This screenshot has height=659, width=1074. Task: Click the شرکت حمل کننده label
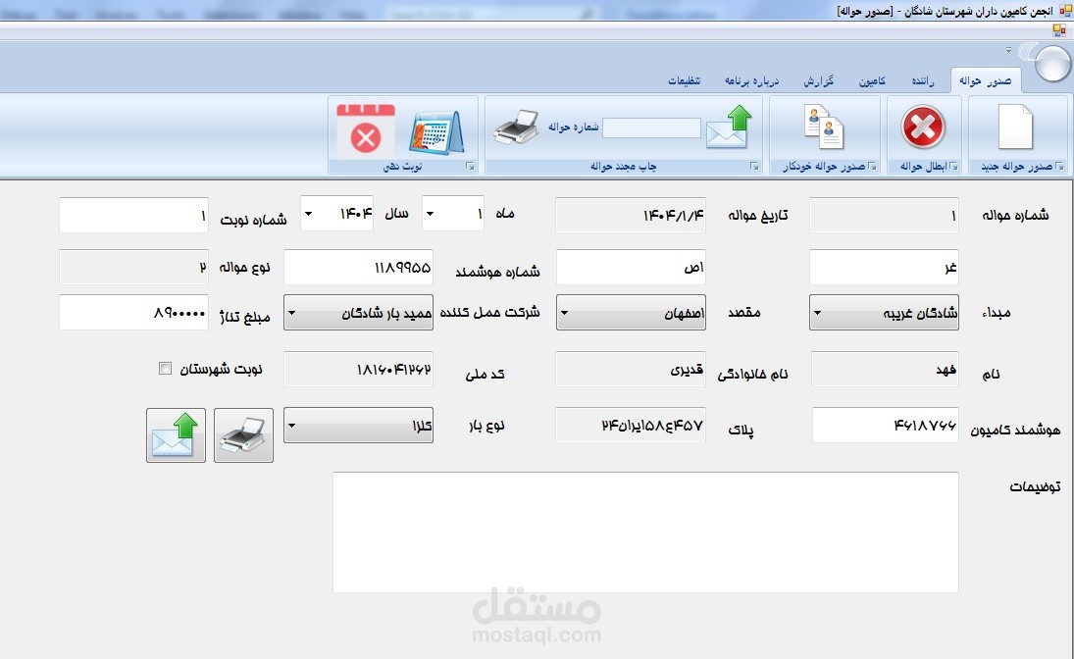489,313
